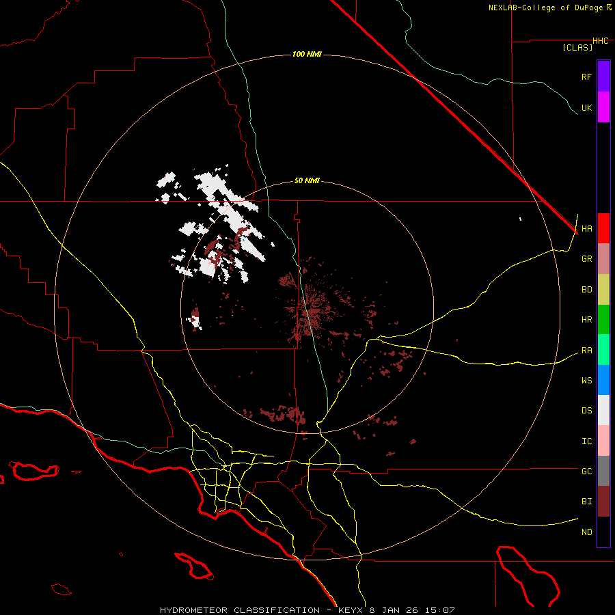Image resolution: width=615 pixels, height=615 pixels.
Task: Click the red HA legend swatch
Action: 603,228
